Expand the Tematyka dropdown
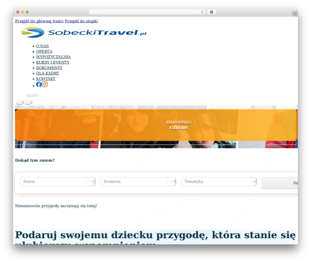Screen dimensions: 311x263 [219, 182]
